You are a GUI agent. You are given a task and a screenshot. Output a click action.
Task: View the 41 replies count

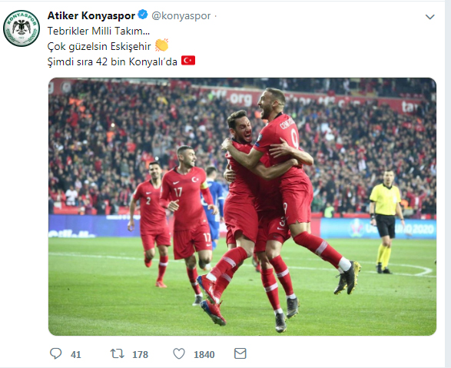pos(76,354)
